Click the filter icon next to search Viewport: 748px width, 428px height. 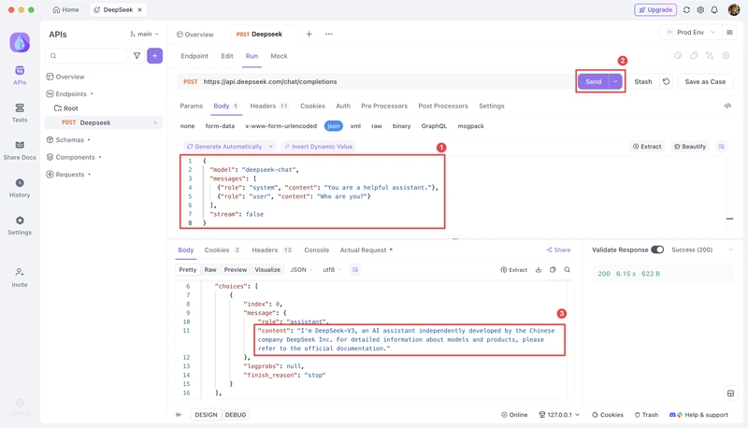point(137,56)
